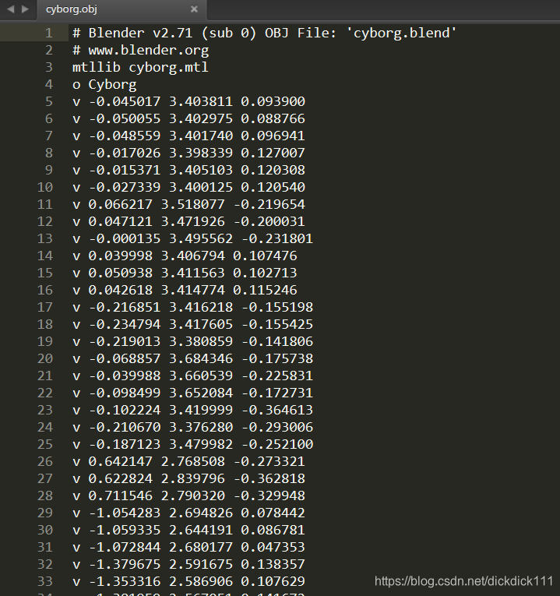The image size is (560, 596).
Task: Click vertex line 'v -0.015371 3.405103 0.120308'
Action: pyautogui.click(x=188, y=170)
